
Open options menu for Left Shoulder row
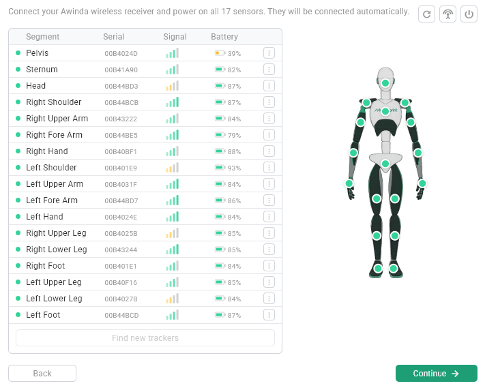click(269, 168)
